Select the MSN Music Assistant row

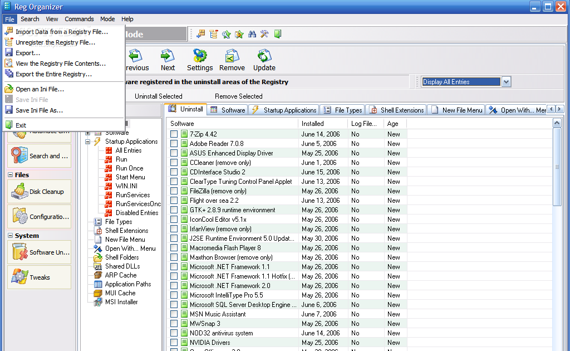point(287,314)
